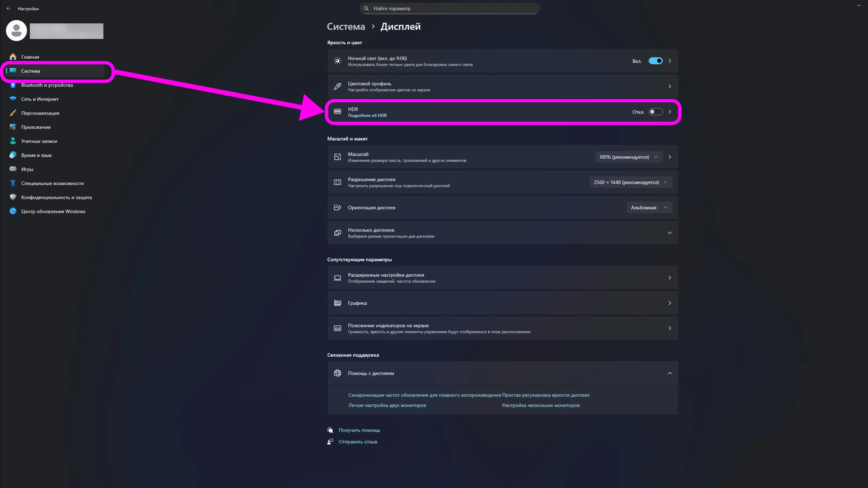Click the paintbrush icon for Персонализация

pos(13,113)
